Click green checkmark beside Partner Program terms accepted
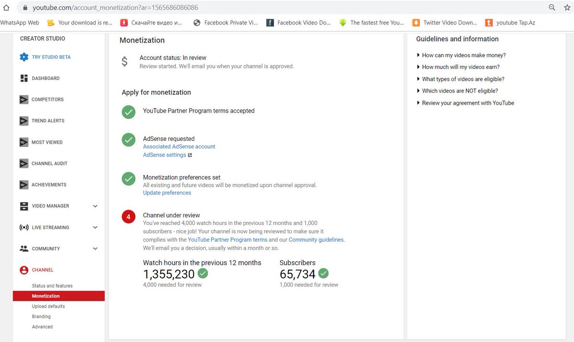Viewport: 574px width, 342px height. point(128,112)
